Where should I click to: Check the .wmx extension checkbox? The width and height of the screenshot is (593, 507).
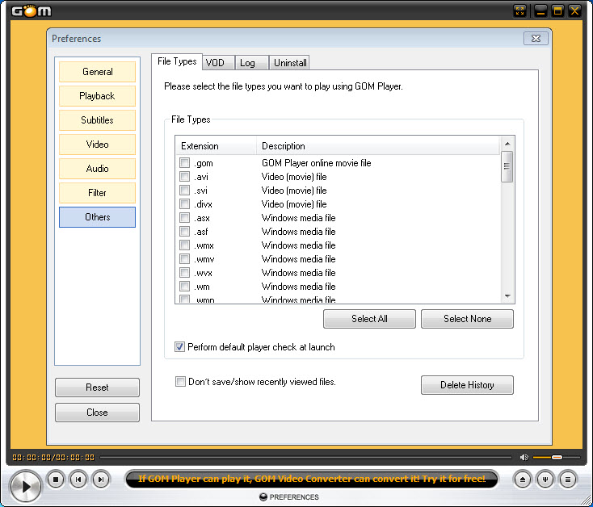point(184,245)
